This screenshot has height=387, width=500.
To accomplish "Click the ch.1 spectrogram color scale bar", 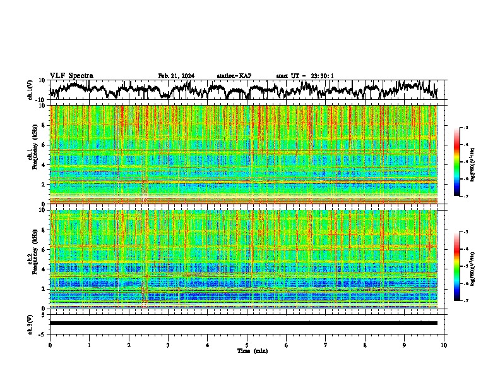I will [x=457, y=162].
